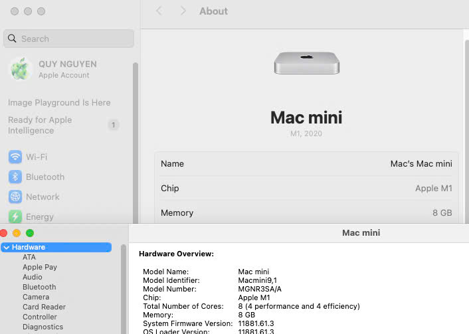This screenshot has width=469, height=334.
Task: Collapse the Hardware tree section
Action: [x=6, y=247]
